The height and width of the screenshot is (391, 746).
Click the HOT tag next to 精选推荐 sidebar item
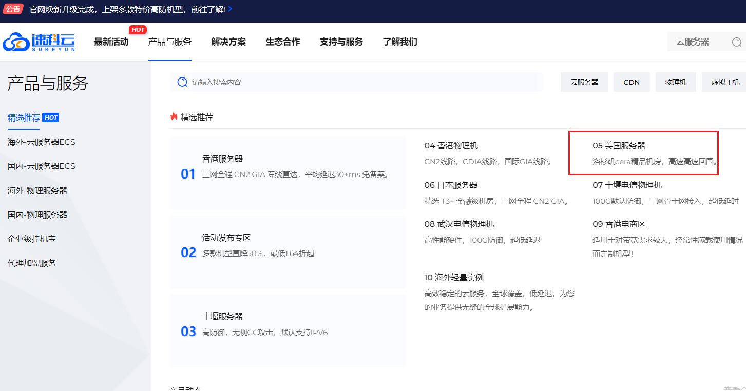pyautogui.click(x=50, y=117)
